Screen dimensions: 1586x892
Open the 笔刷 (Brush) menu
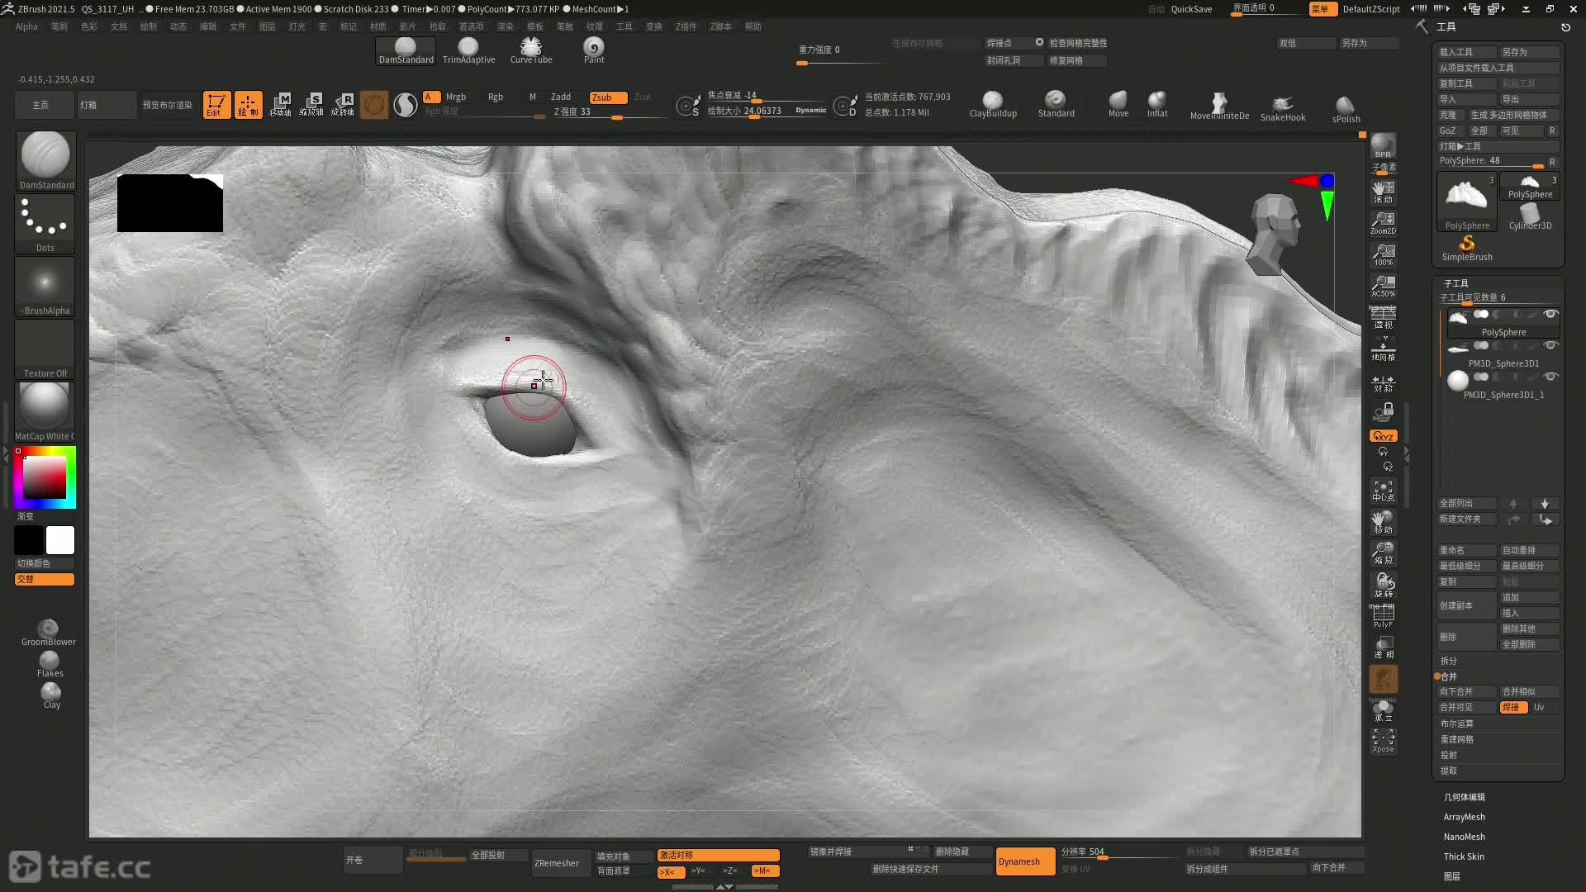click(59, 26)
